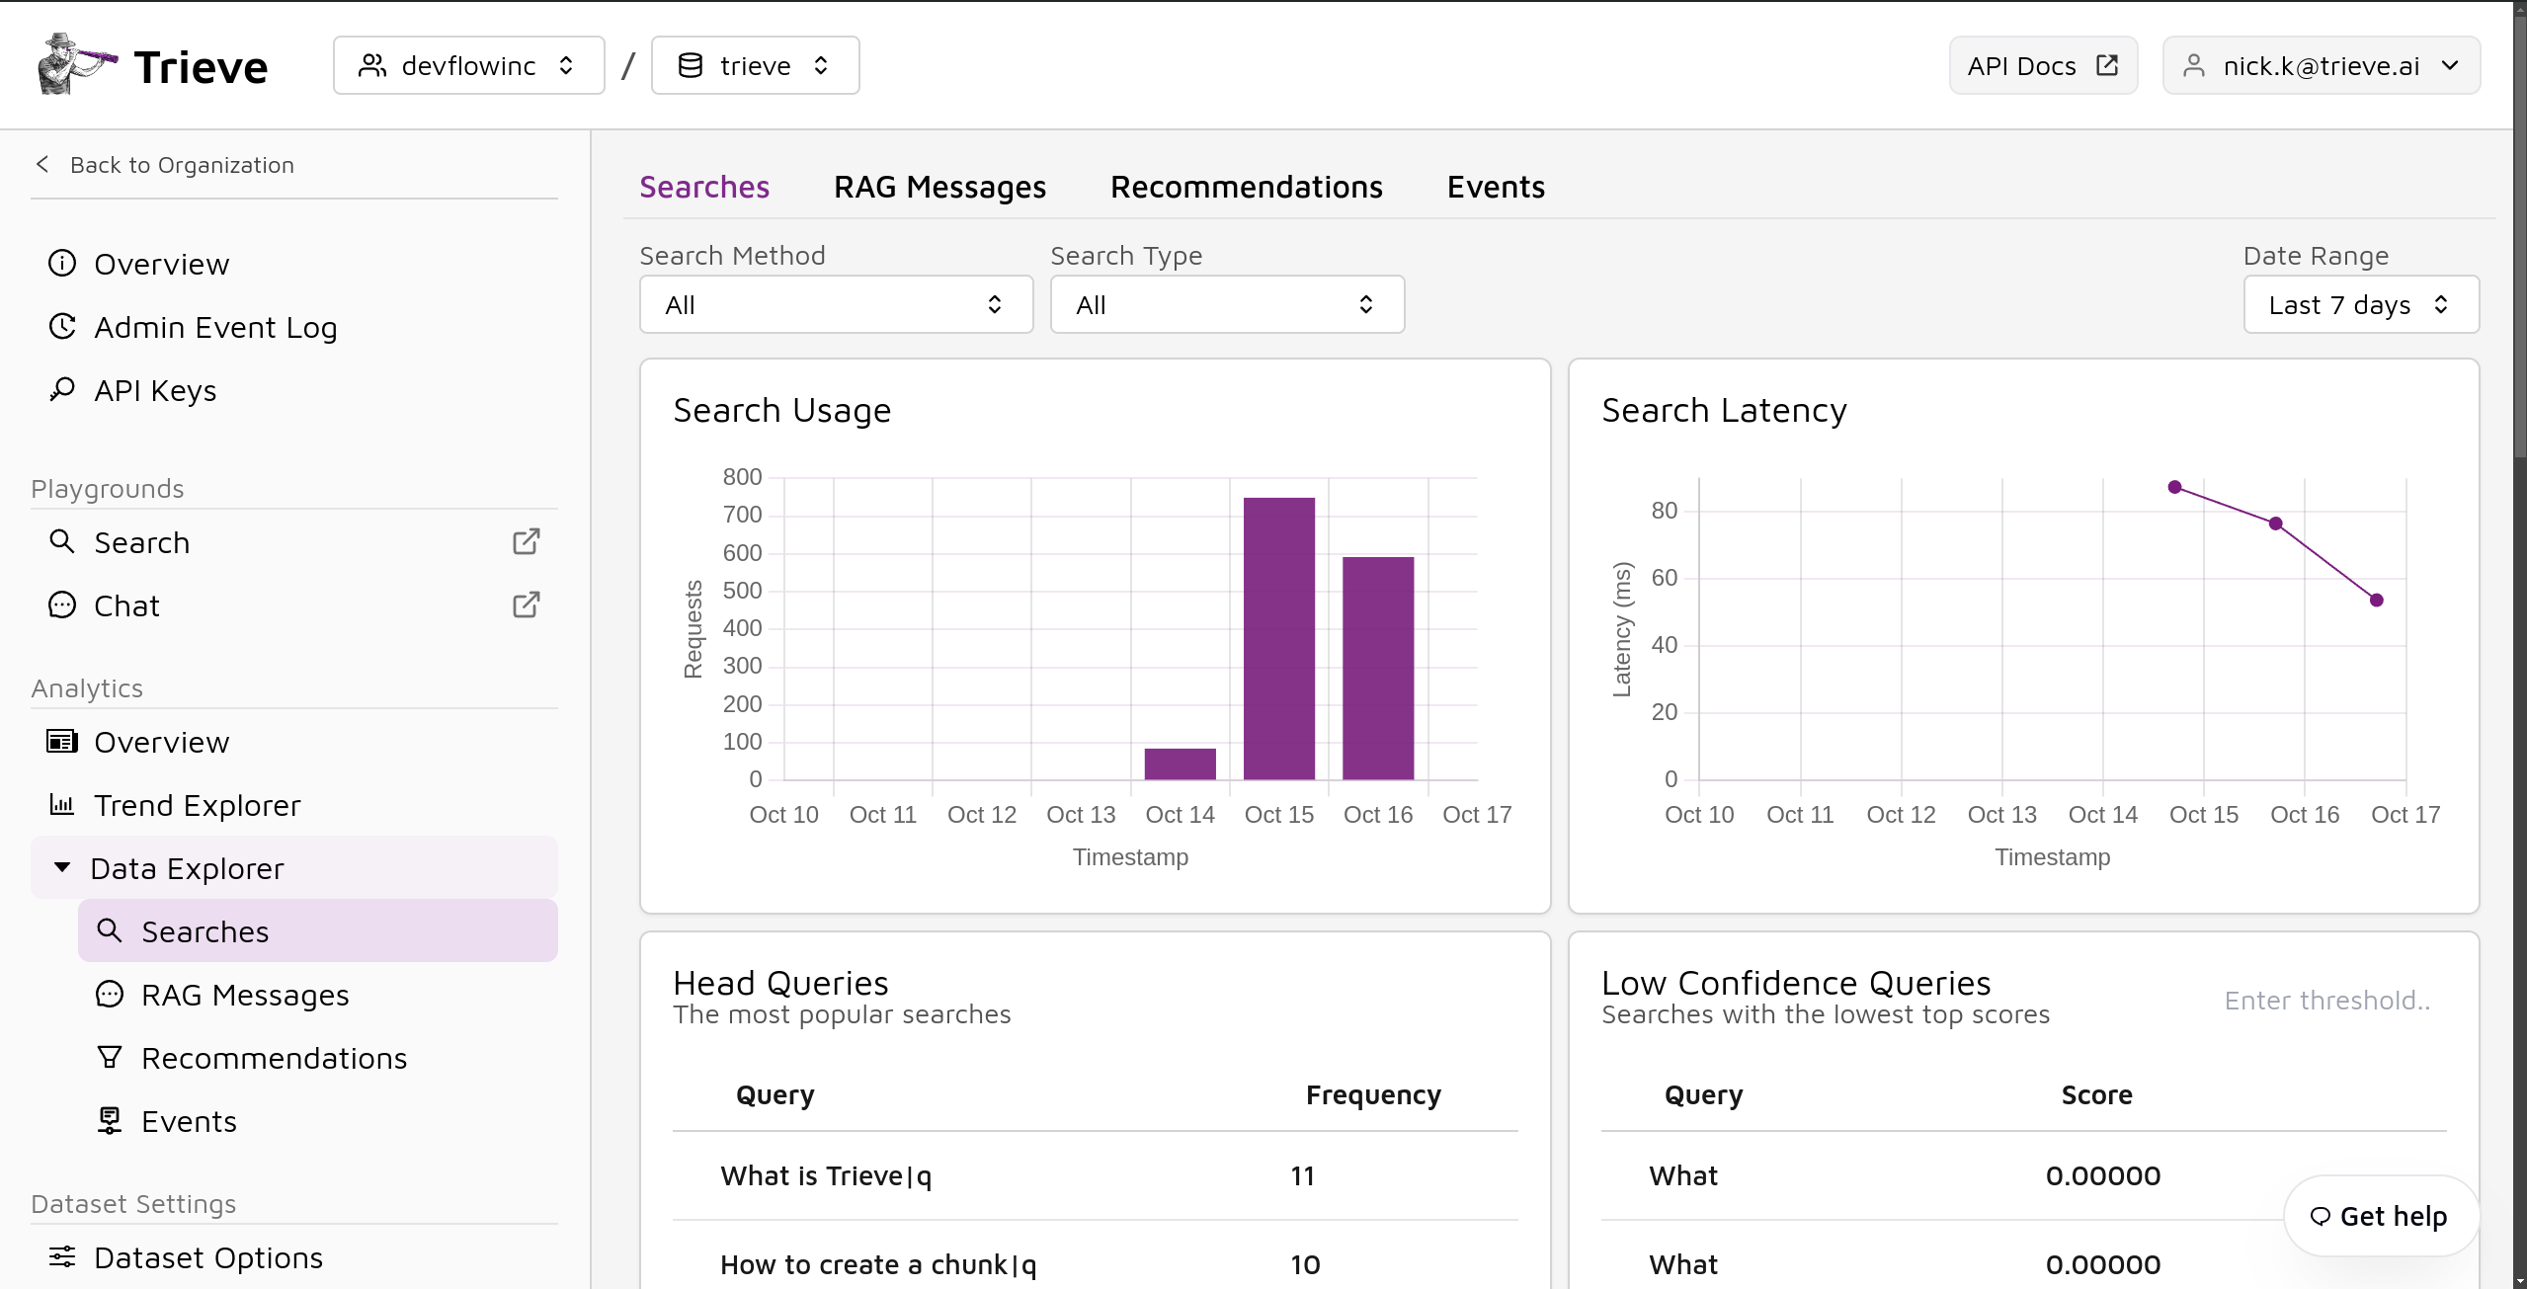Click the chat icon for RAG Messages
This screenshot has height=1289, width=2527.
click(x=110, y=994)
